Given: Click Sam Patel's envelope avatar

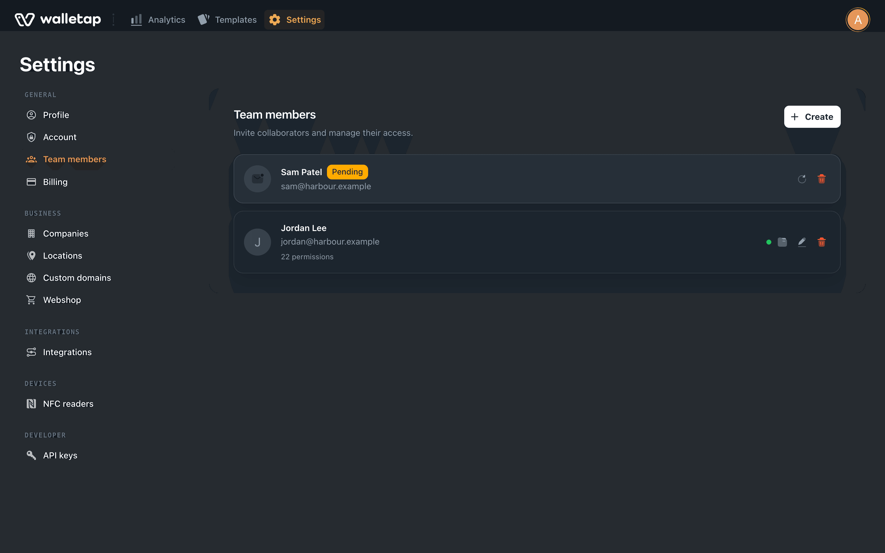Looking at the screenshot, I should coord(258,179).
